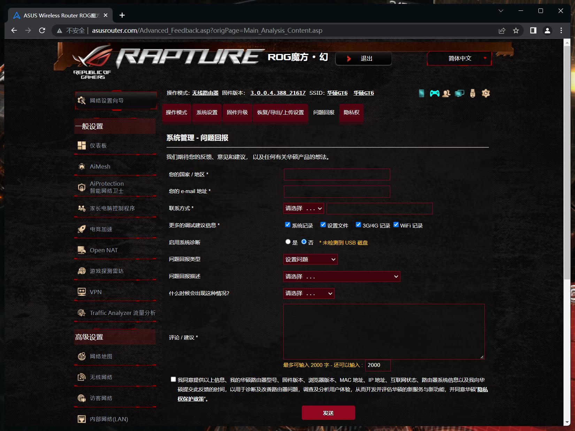Viewport: 575px width, 431px height.
Task: Click the USB status icon
Action: tap(473, 93)
